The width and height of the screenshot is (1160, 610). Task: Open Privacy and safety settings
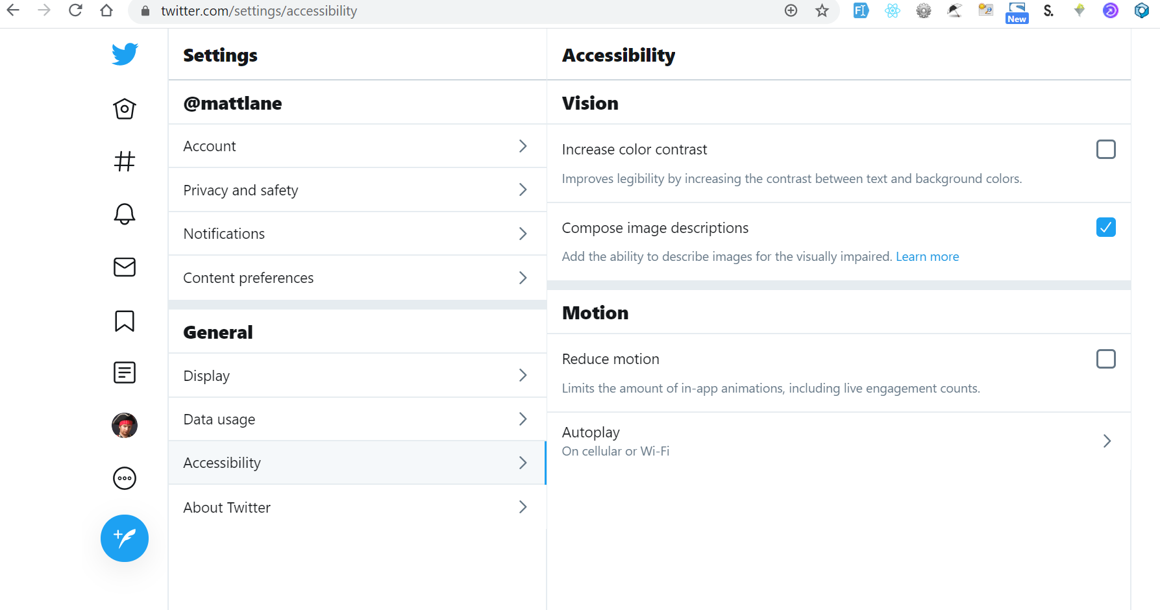[357, 189]
